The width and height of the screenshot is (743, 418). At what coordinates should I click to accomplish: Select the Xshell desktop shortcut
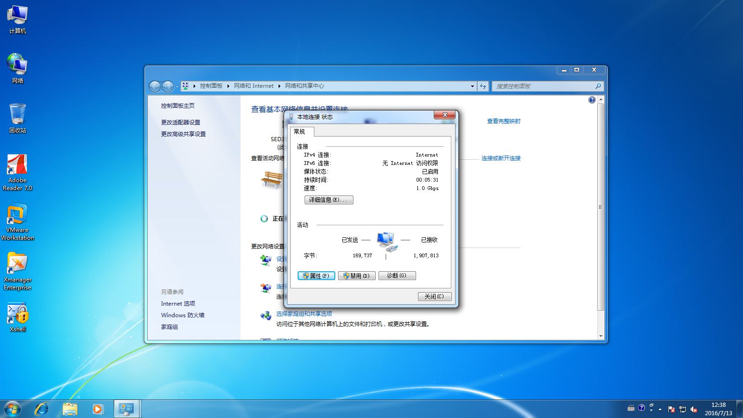point(17,318)
